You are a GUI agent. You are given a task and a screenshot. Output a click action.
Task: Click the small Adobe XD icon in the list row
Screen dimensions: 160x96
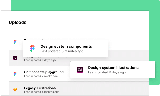(x=15, y=58)
